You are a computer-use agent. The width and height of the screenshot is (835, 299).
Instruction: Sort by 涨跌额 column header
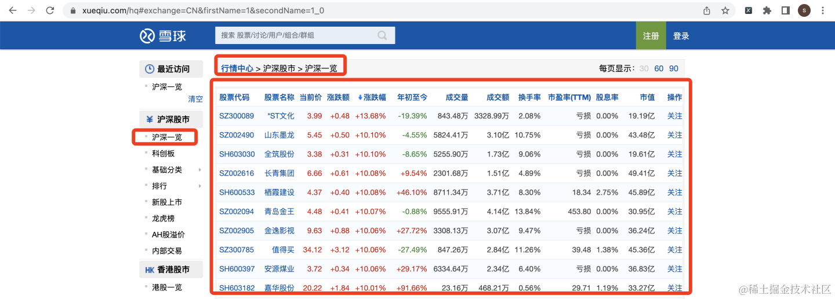coord(338,97)
